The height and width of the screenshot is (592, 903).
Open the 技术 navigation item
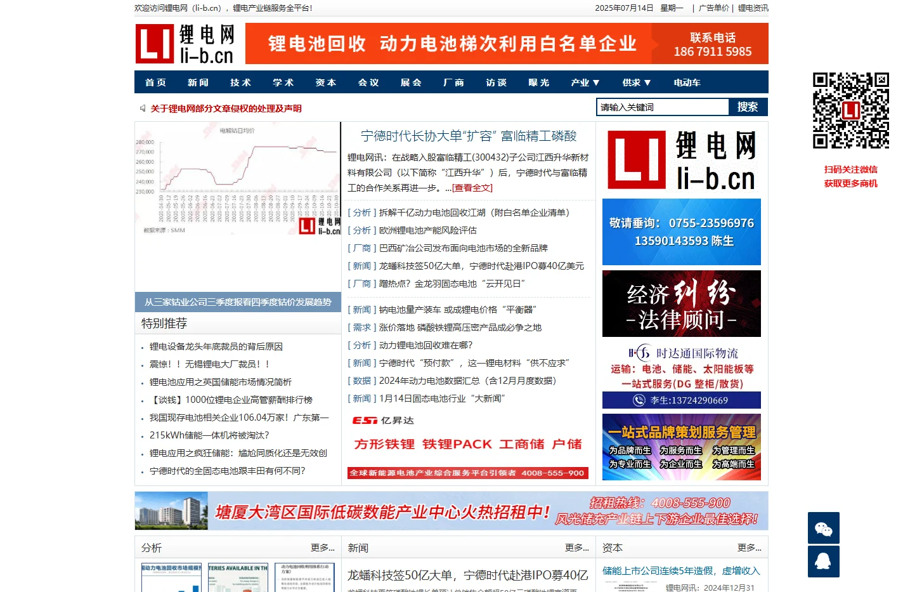pyautogui.click(x=240, y=82)
